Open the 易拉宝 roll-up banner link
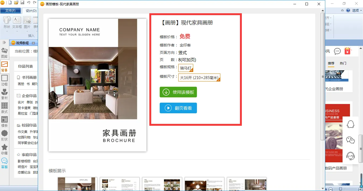 23,114
